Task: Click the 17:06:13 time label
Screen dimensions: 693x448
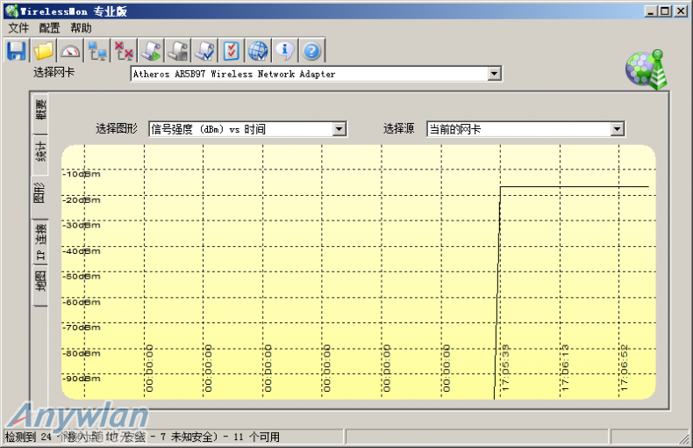Action: click(x=565, y=368)
